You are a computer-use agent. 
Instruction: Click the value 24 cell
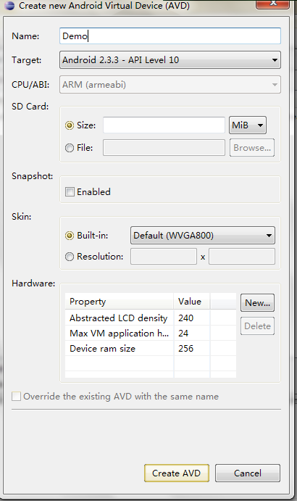[x=192, y=334]
